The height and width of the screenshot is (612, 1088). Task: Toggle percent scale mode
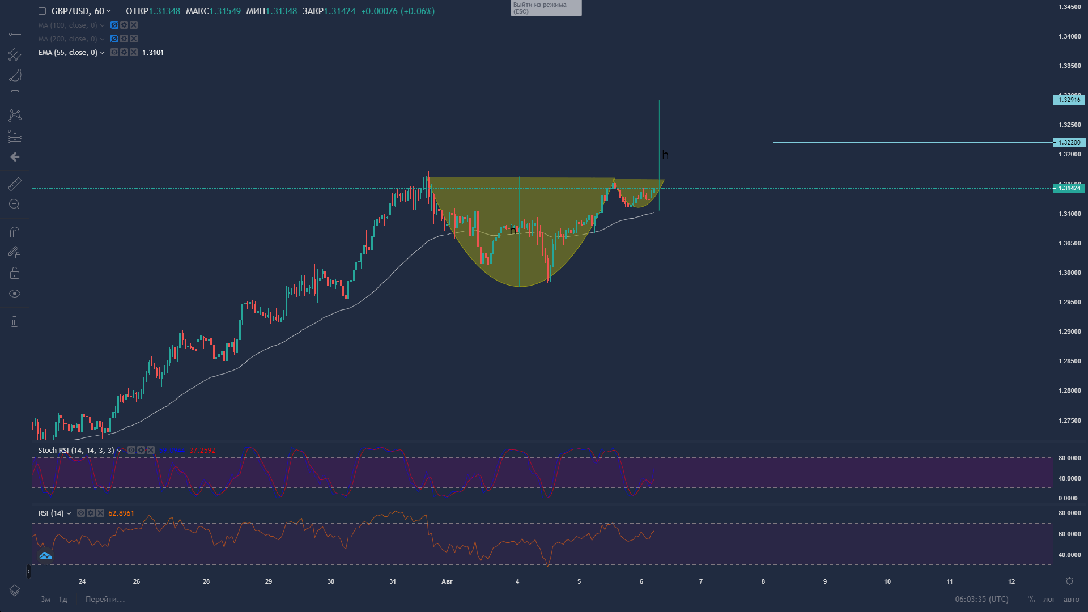tap(1031, 599)
